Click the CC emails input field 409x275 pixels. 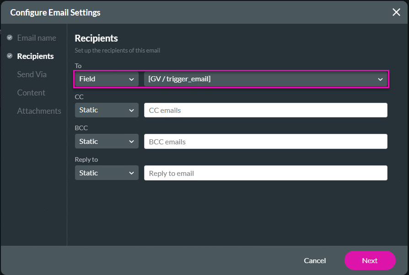[x=265, y=110]
